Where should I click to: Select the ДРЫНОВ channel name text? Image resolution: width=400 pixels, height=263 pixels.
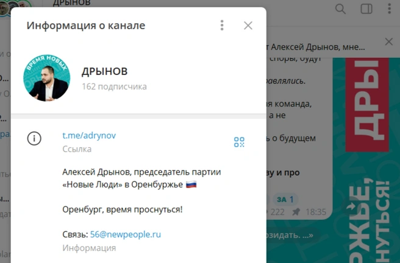click(105, 71)
